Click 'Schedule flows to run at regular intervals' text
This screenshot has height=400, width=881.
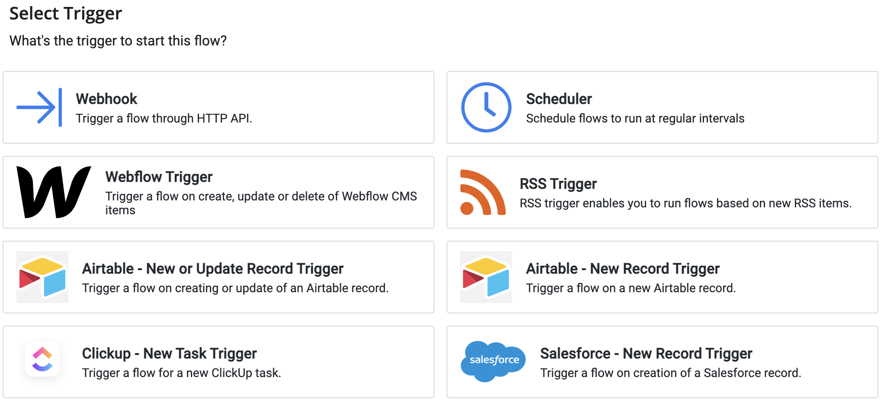pyautogui.click(x=635, y=118)
